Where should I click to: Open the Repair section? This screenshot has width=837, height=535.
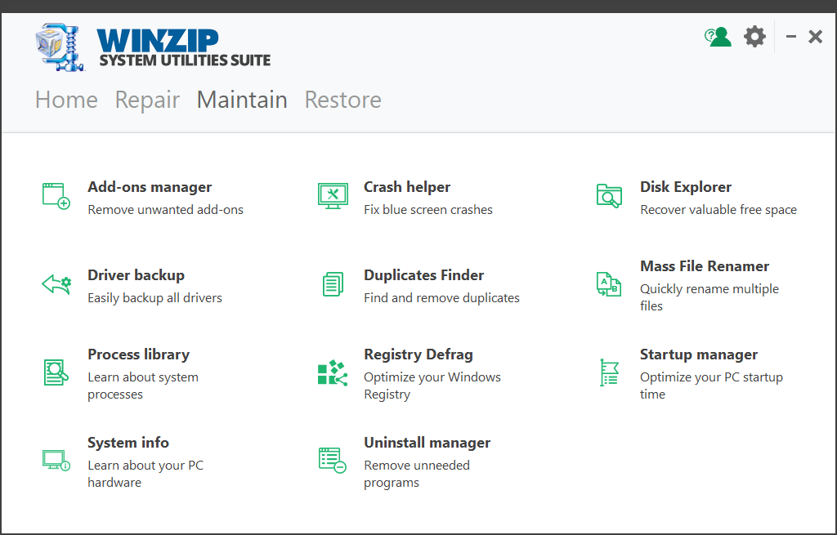147,100
